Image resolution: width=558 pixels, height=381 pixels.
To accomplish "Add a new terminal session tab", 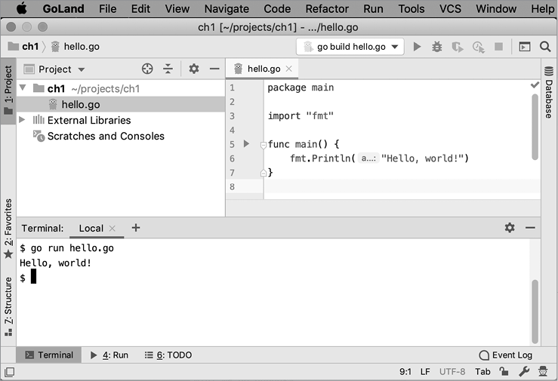I will 136,228.
